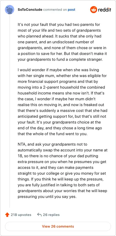Viewport: 116px width, 236px height.
Task: Click the orange upvote arrow icon
Action: 7,214
